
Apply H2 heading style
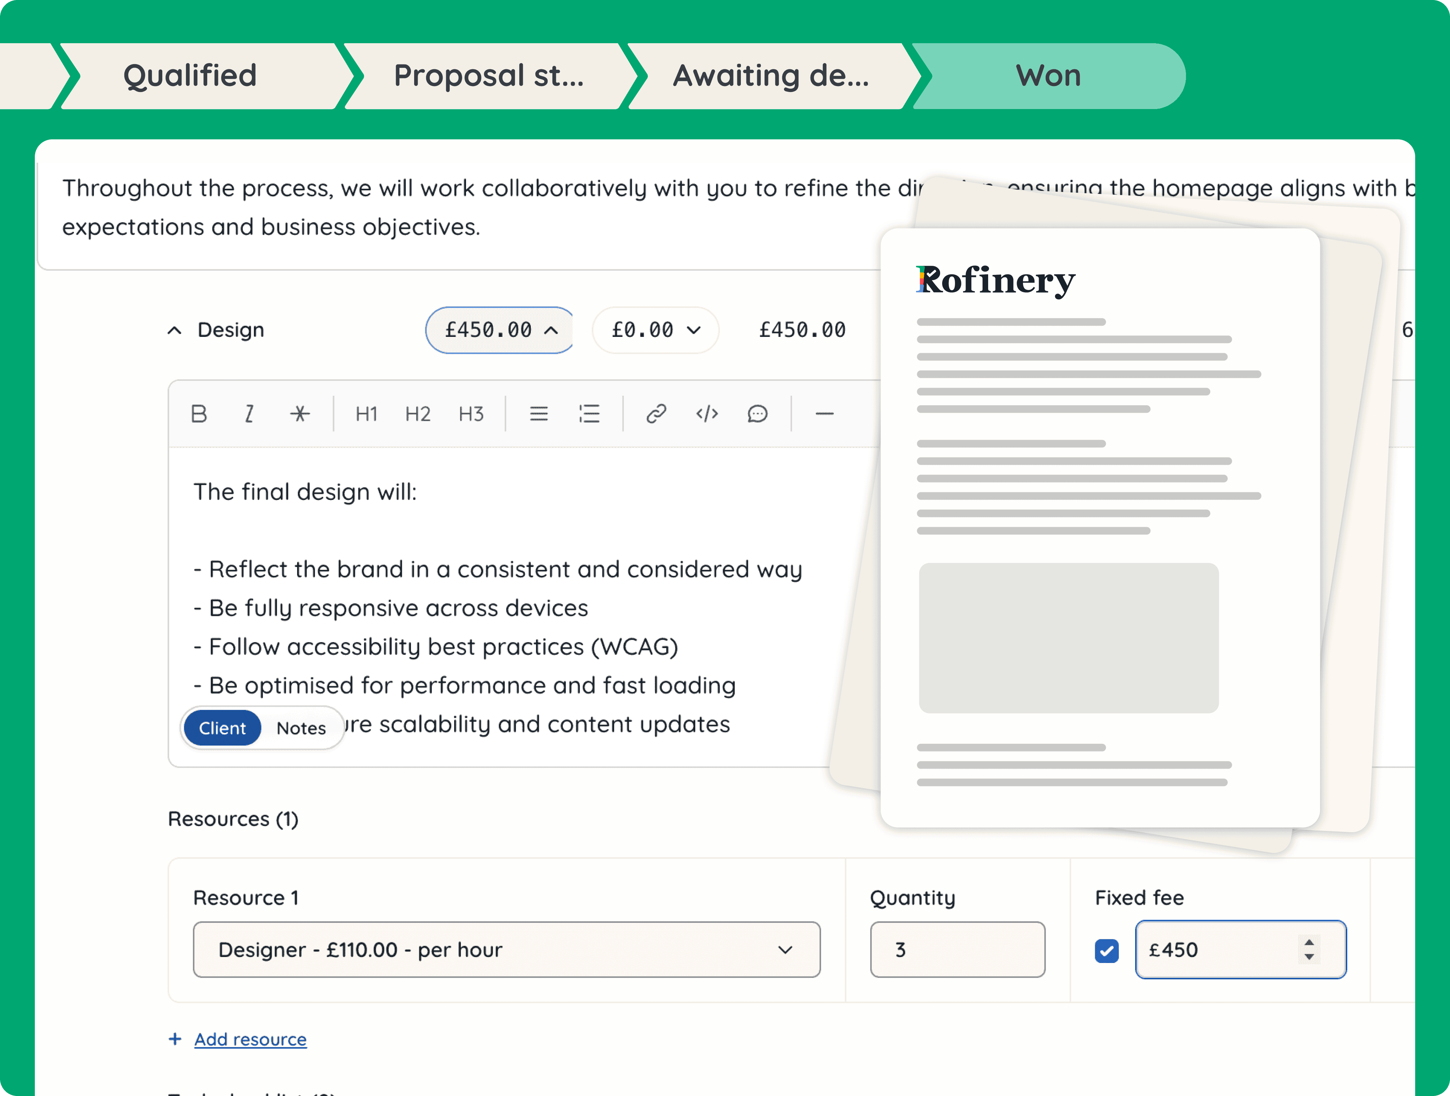(418, 414)
